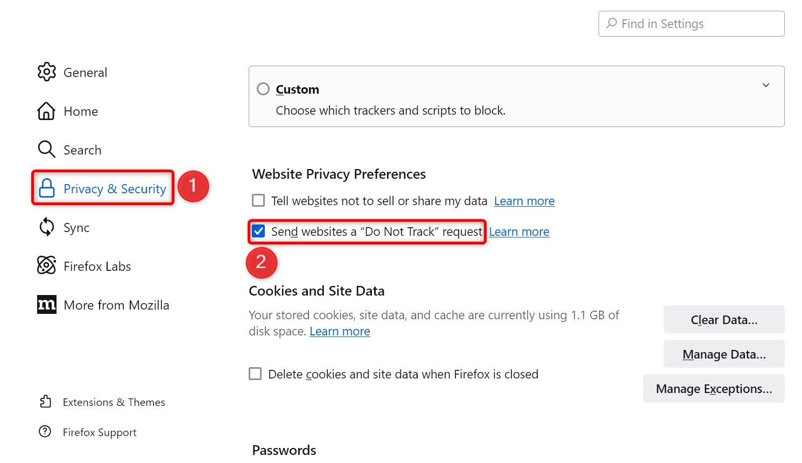Image resolution: width=802 pixels, height=463 pixels.
Task: Click the Search magnifier icon in sidebar
Action: coord(46,150)
